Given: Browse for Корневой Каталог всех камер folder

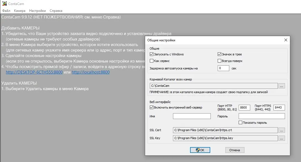Looking at the screenshot, I should pos(282,86).
